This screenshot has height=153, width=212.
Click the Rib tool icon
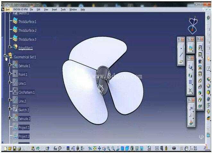[x=200, y=80]
